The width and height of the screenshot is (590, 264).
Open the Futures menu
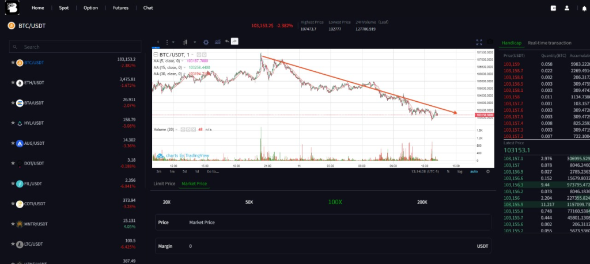(120, 8)
